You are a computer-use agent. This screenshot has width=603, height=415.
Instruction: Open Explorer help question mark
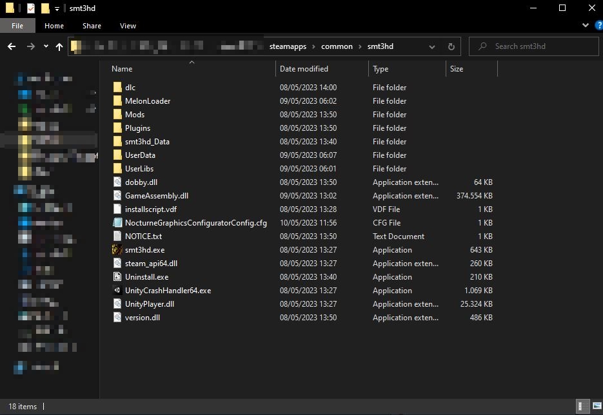pos(598,25)
